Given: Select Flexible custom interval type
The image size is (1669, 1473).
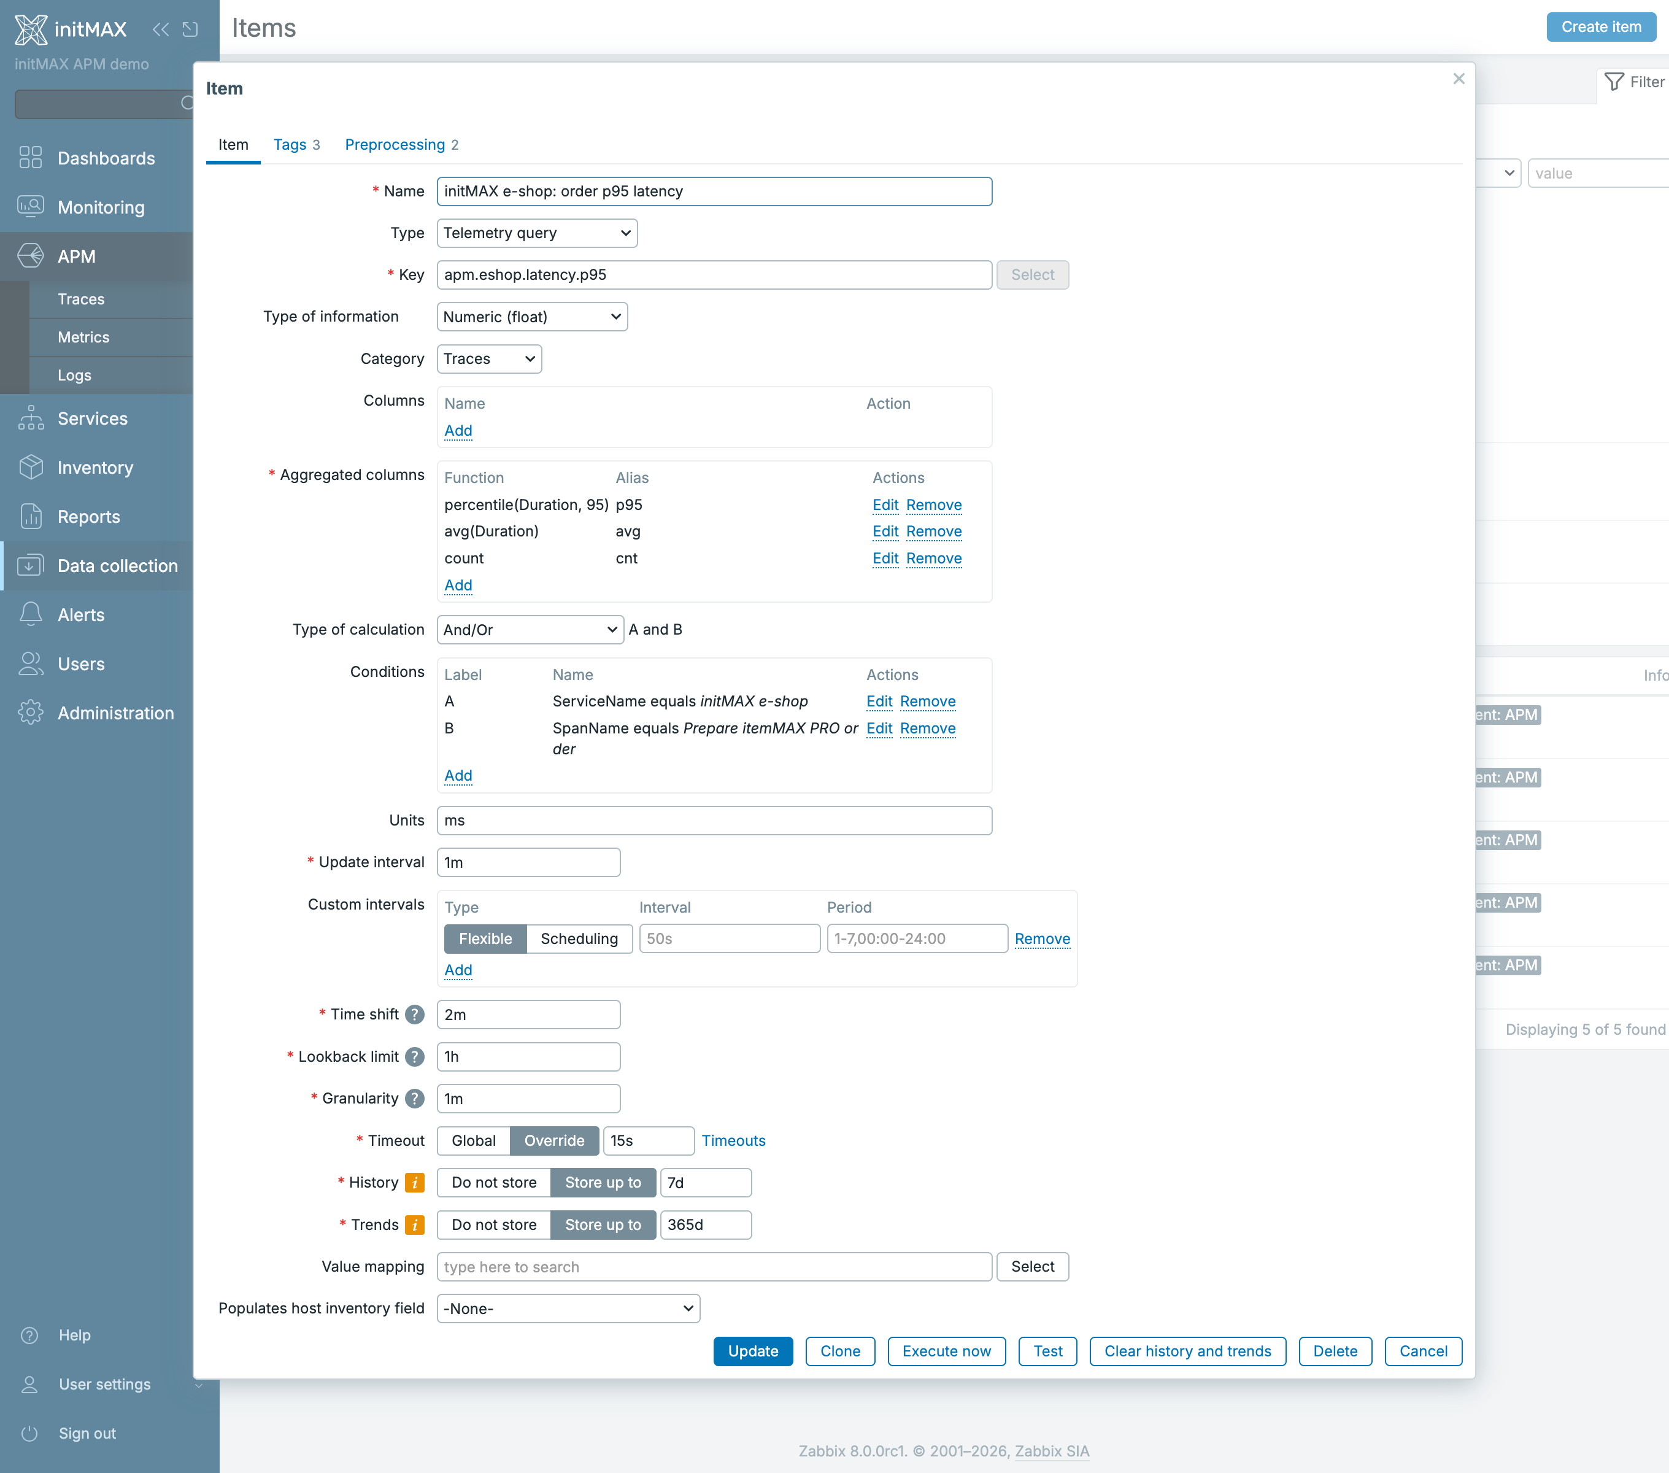Looking at the screenshot, I should (x=485, y=938).
